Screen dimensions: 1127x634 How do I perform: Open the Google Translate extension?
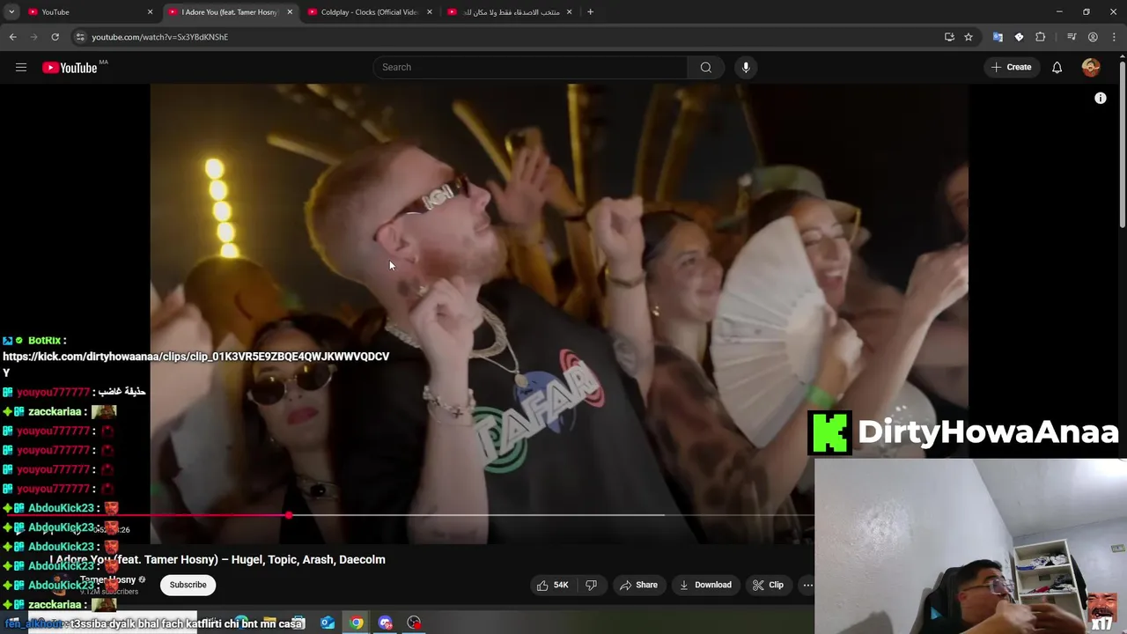pos(998,37)
